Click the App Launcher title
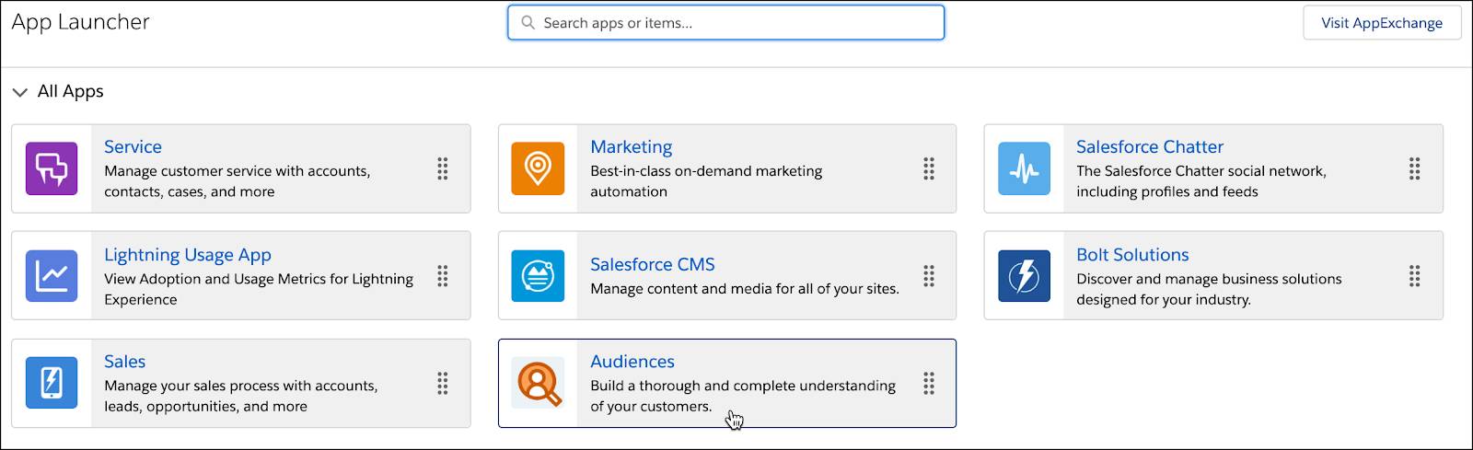The height and width of the screenshot is (450, 1473). click(x=80, y=22)
